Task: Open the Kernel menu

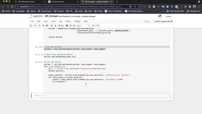Action: coord(68,21)
